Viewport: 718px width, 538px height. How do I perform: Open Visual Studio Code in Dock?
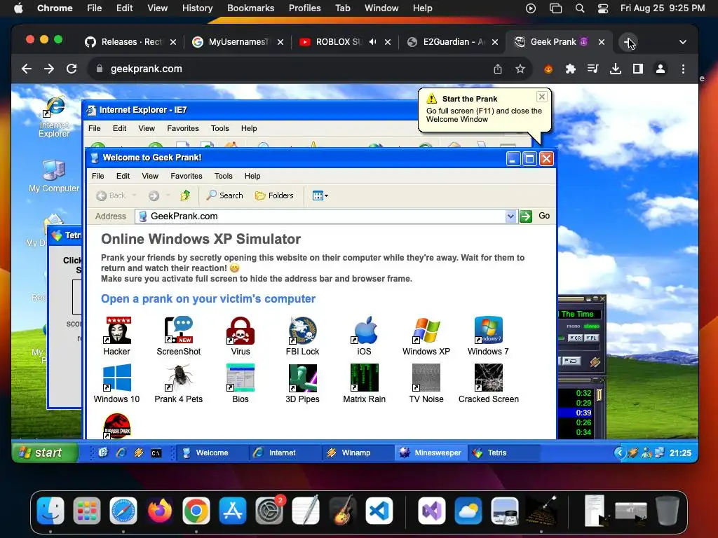tap(379, 511)
